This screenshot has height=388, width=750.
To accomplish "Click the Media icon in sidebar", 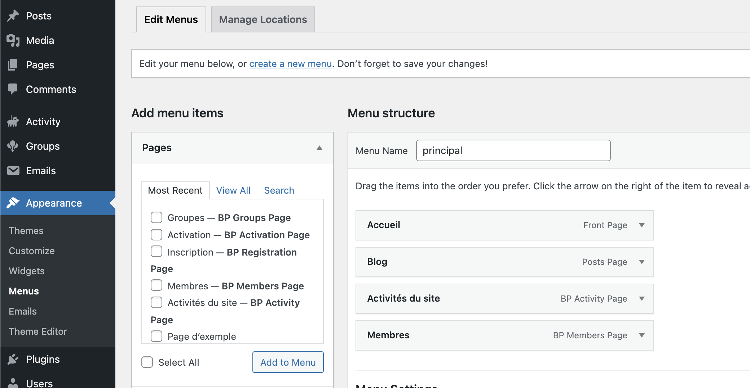I will pyautogui.click(x=13, y=40).
